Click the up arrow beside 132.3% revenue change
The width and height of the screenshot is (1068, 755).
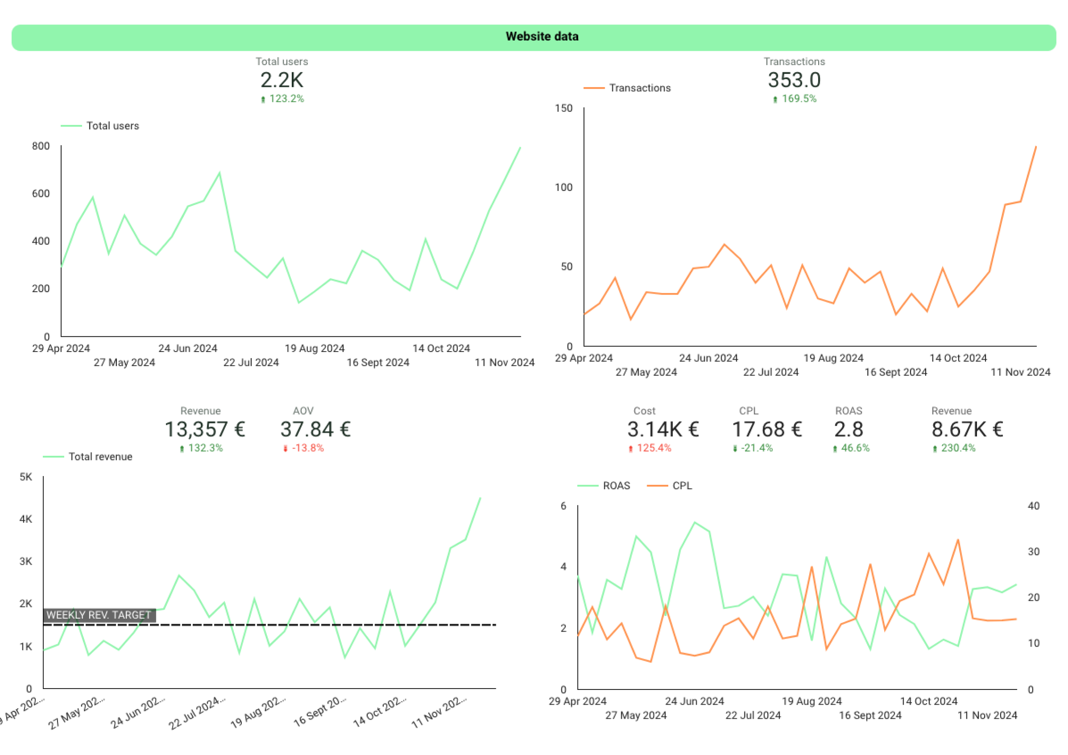tap(182, 449)
